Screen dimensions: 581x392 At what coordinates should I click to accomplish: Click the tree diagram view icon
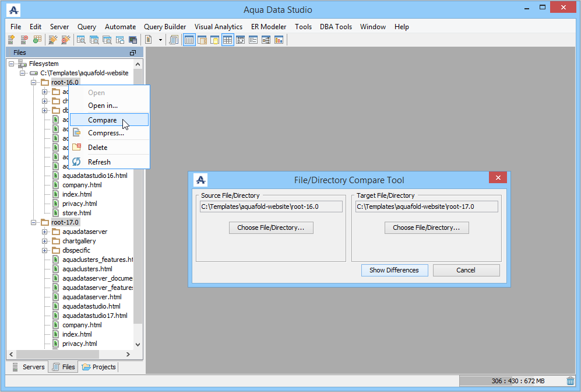coord(266,40)
